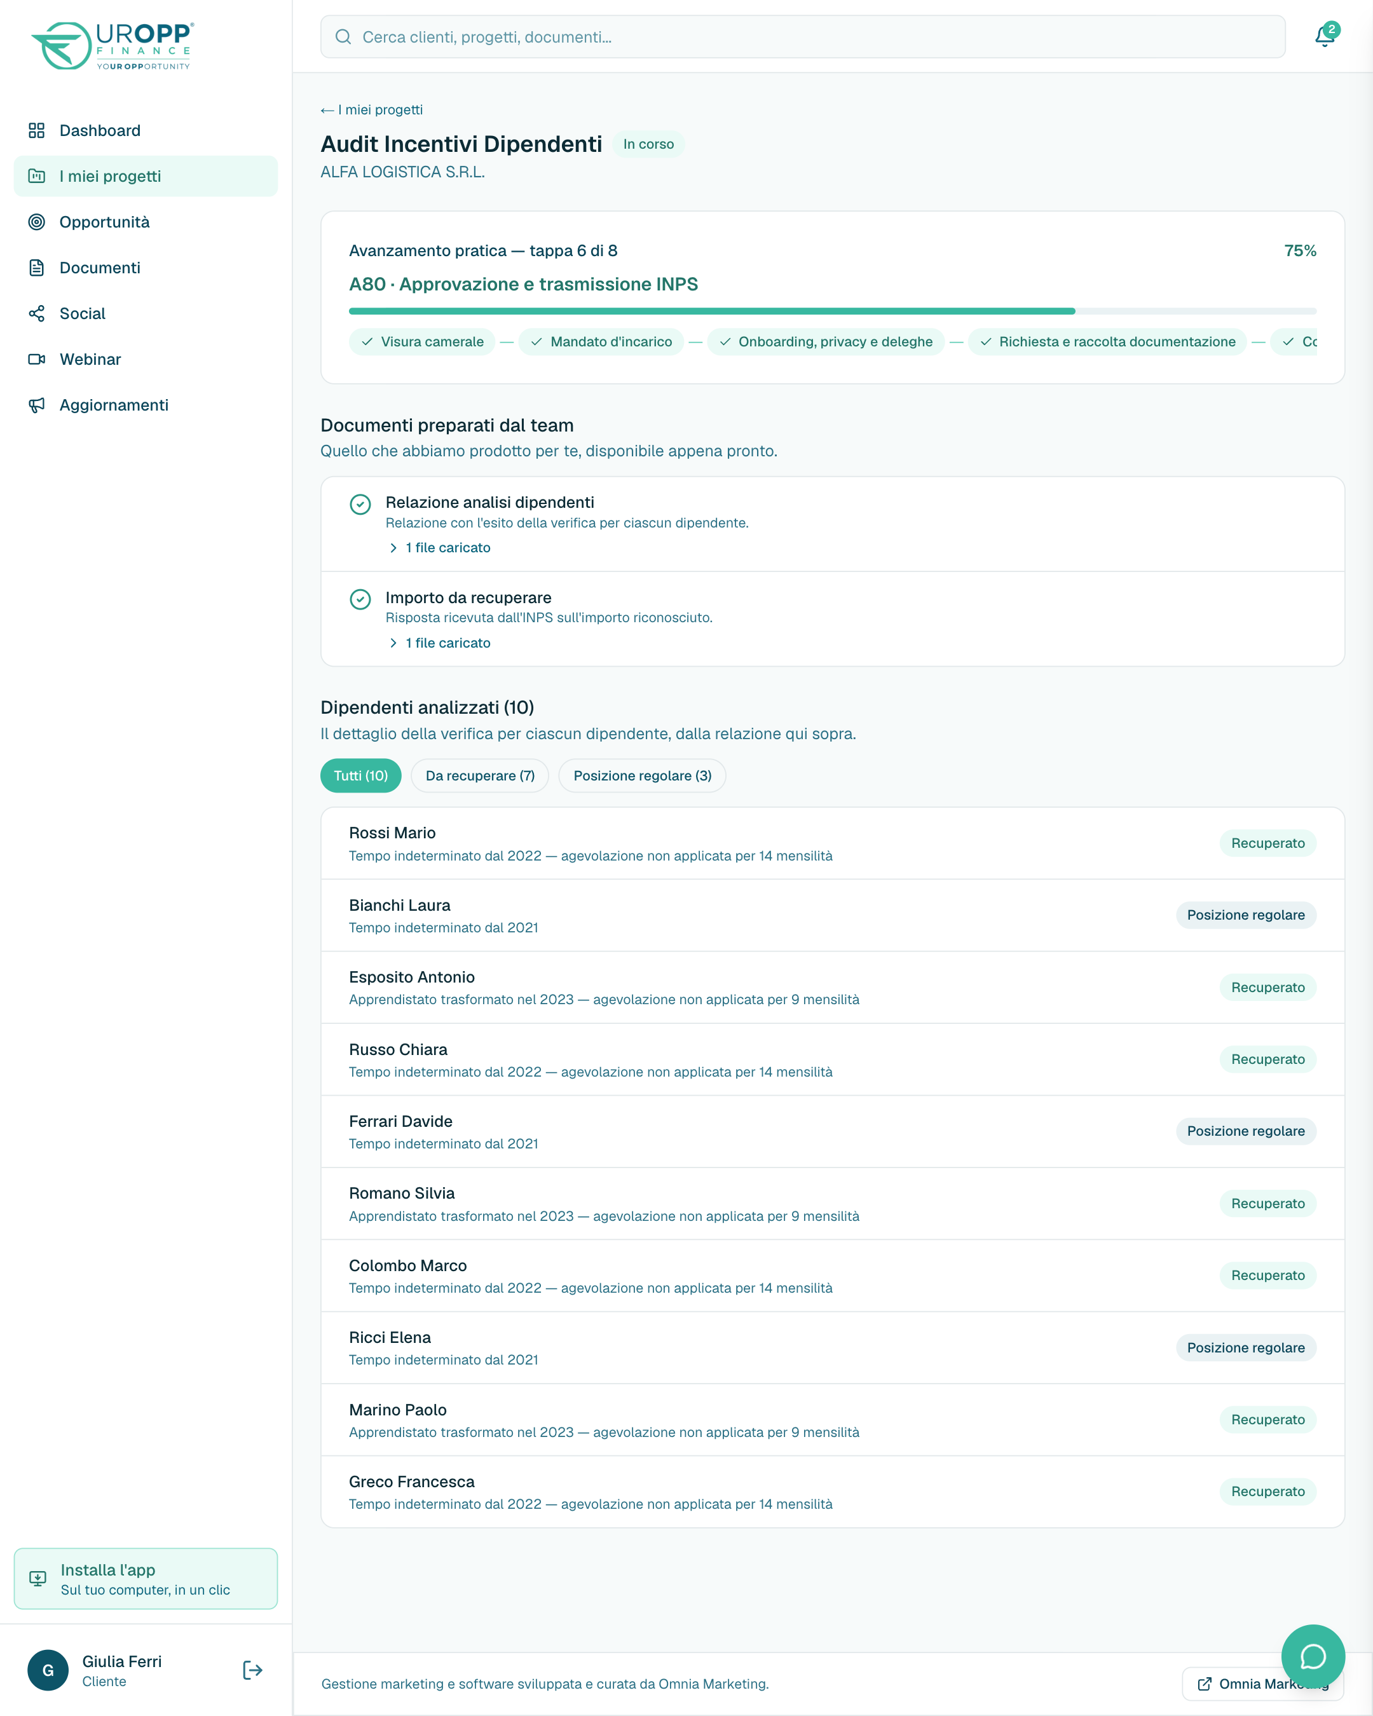Click the Onboarding, privacy e deleghe step
The width and height of the screenshot is (1373, 1716).
point(826,341)
